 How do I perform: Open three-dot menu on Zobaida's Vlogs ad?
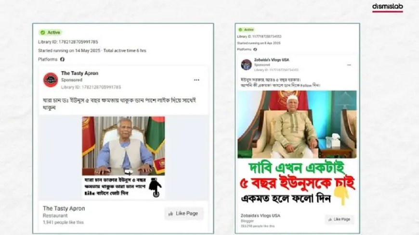pos(349,65)
